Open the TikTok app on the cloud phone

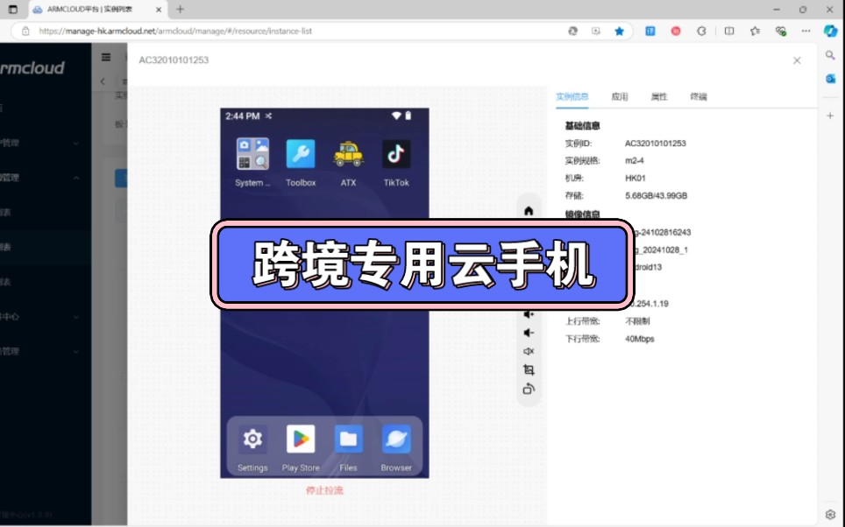(x=396, y=155)
